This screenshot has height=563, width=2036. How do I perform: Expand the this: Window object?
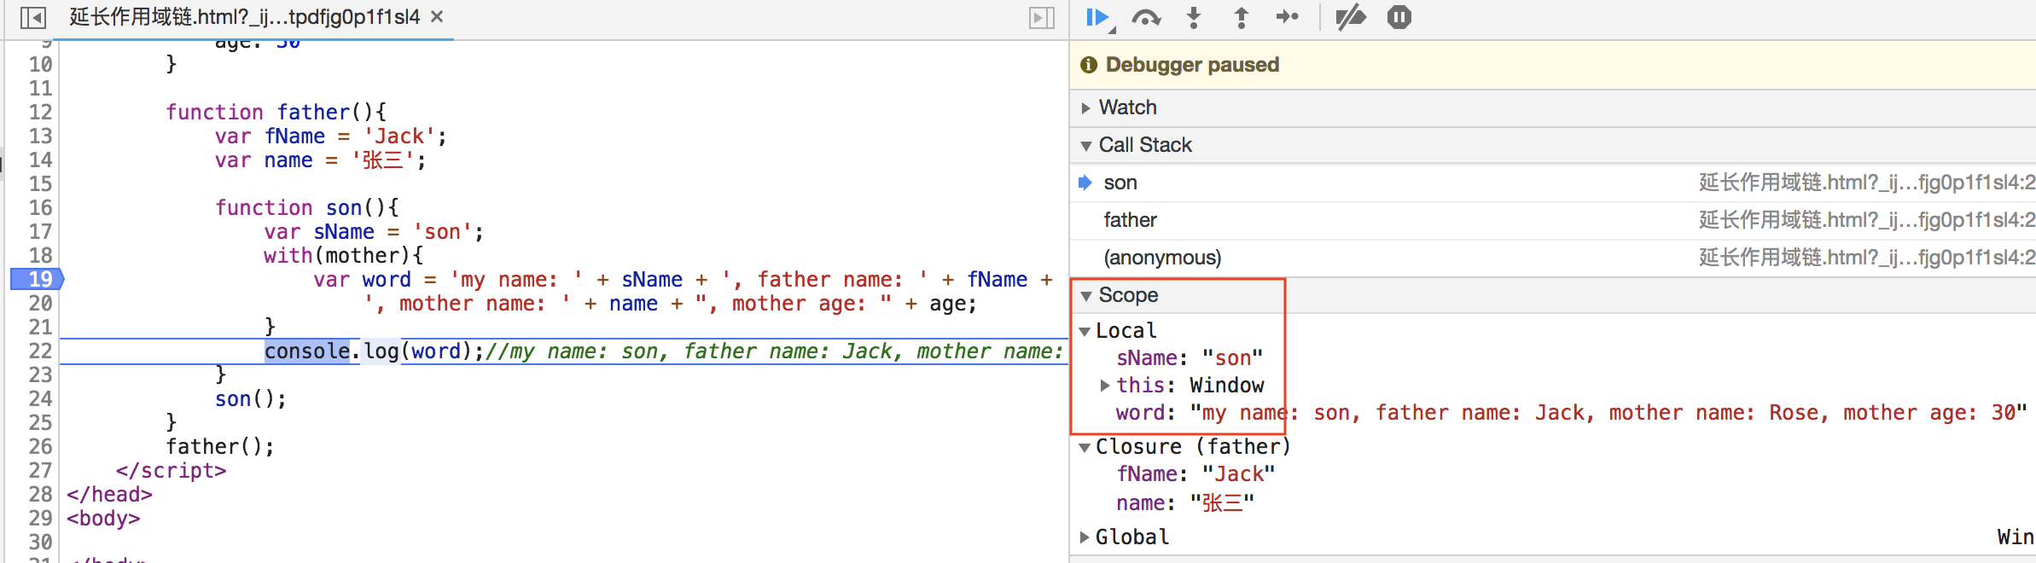1104,386
